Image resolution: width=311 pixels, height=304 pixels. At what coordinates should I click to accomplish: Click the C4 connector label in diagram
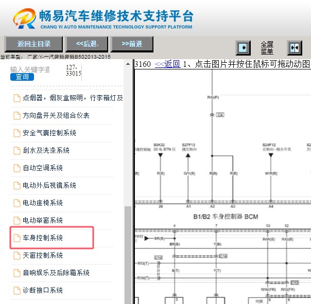pos(220,115)
